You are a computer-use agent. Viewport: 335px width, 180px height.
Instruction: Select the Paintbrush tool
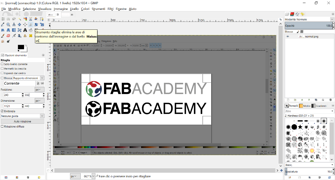pos(3,36)
